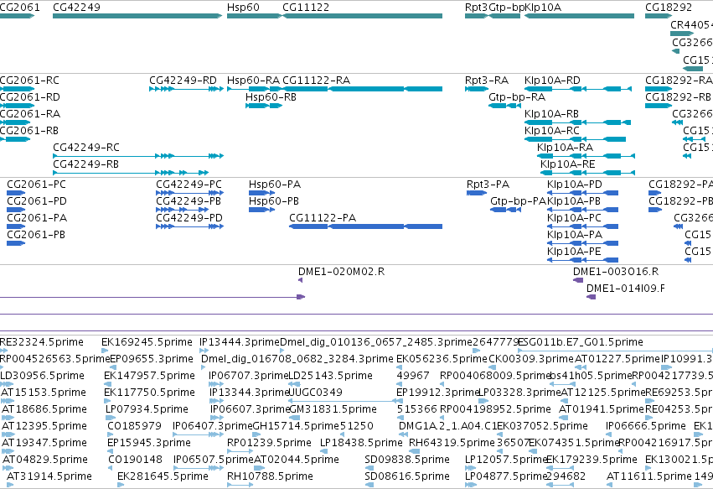
Task: Select the UUGC0349 feature
Action: tap(344, 401)
